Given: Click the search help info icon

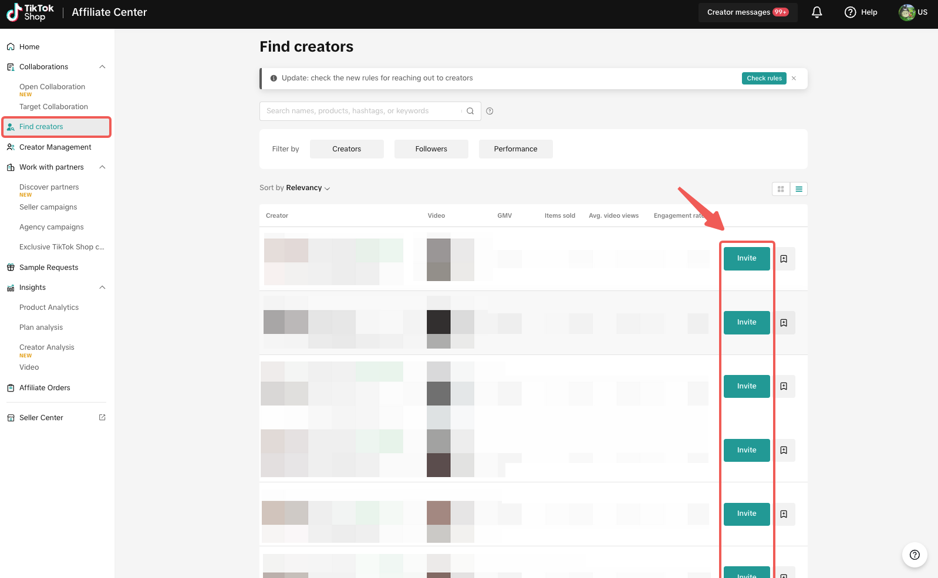Looking at the screenshot, I should pos(490,111).
